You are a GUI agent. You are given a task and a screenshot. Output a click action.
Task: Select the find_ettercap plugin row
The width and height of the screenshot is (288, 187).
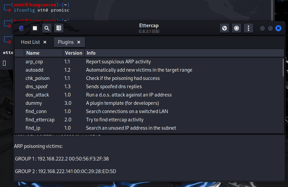40,120
